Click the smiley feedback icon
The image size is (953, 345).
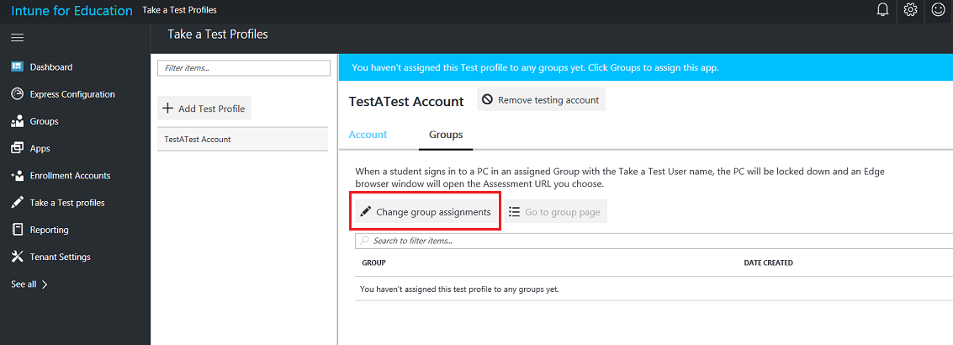pyautogui.click(x=938, y=10)
